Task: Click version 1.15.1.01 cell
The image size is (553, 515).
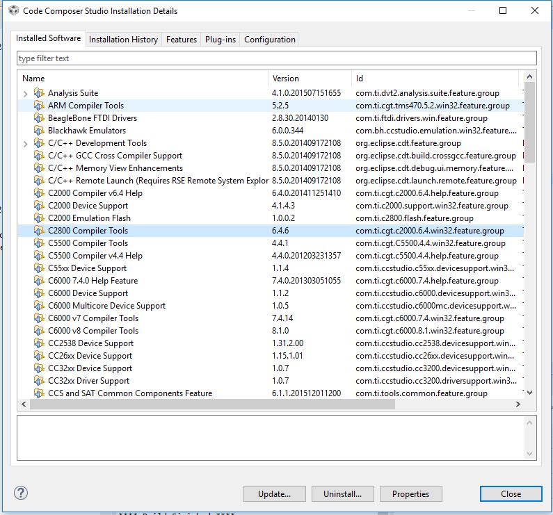Action: (287, 356)
